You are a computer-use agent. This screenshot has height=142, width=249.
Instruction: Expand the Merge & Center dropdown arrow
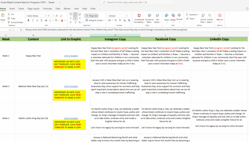(x=104, y=20)
